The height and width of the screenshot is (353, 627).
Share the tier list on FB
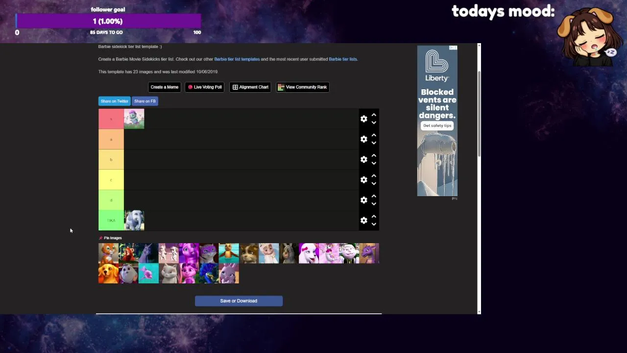[x=145, y=101]
